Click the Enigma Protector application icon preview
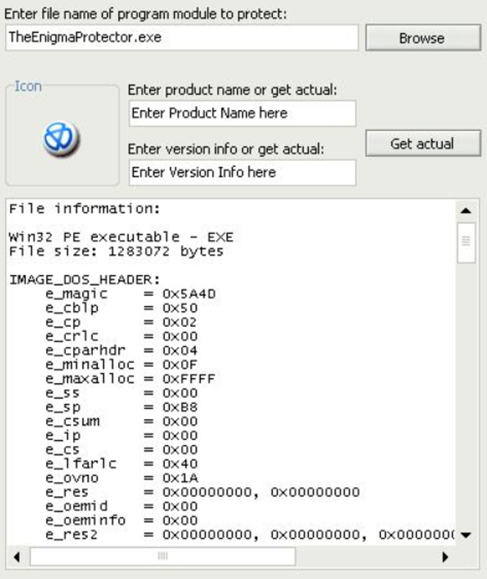Image resolution: width=487 pixels, height=579 pixels. pos(61,138)
